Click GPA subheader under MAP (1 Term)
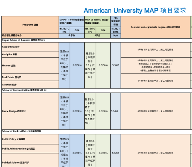The height and width of the screenshot is (167, 192). (x=77, y=30)
